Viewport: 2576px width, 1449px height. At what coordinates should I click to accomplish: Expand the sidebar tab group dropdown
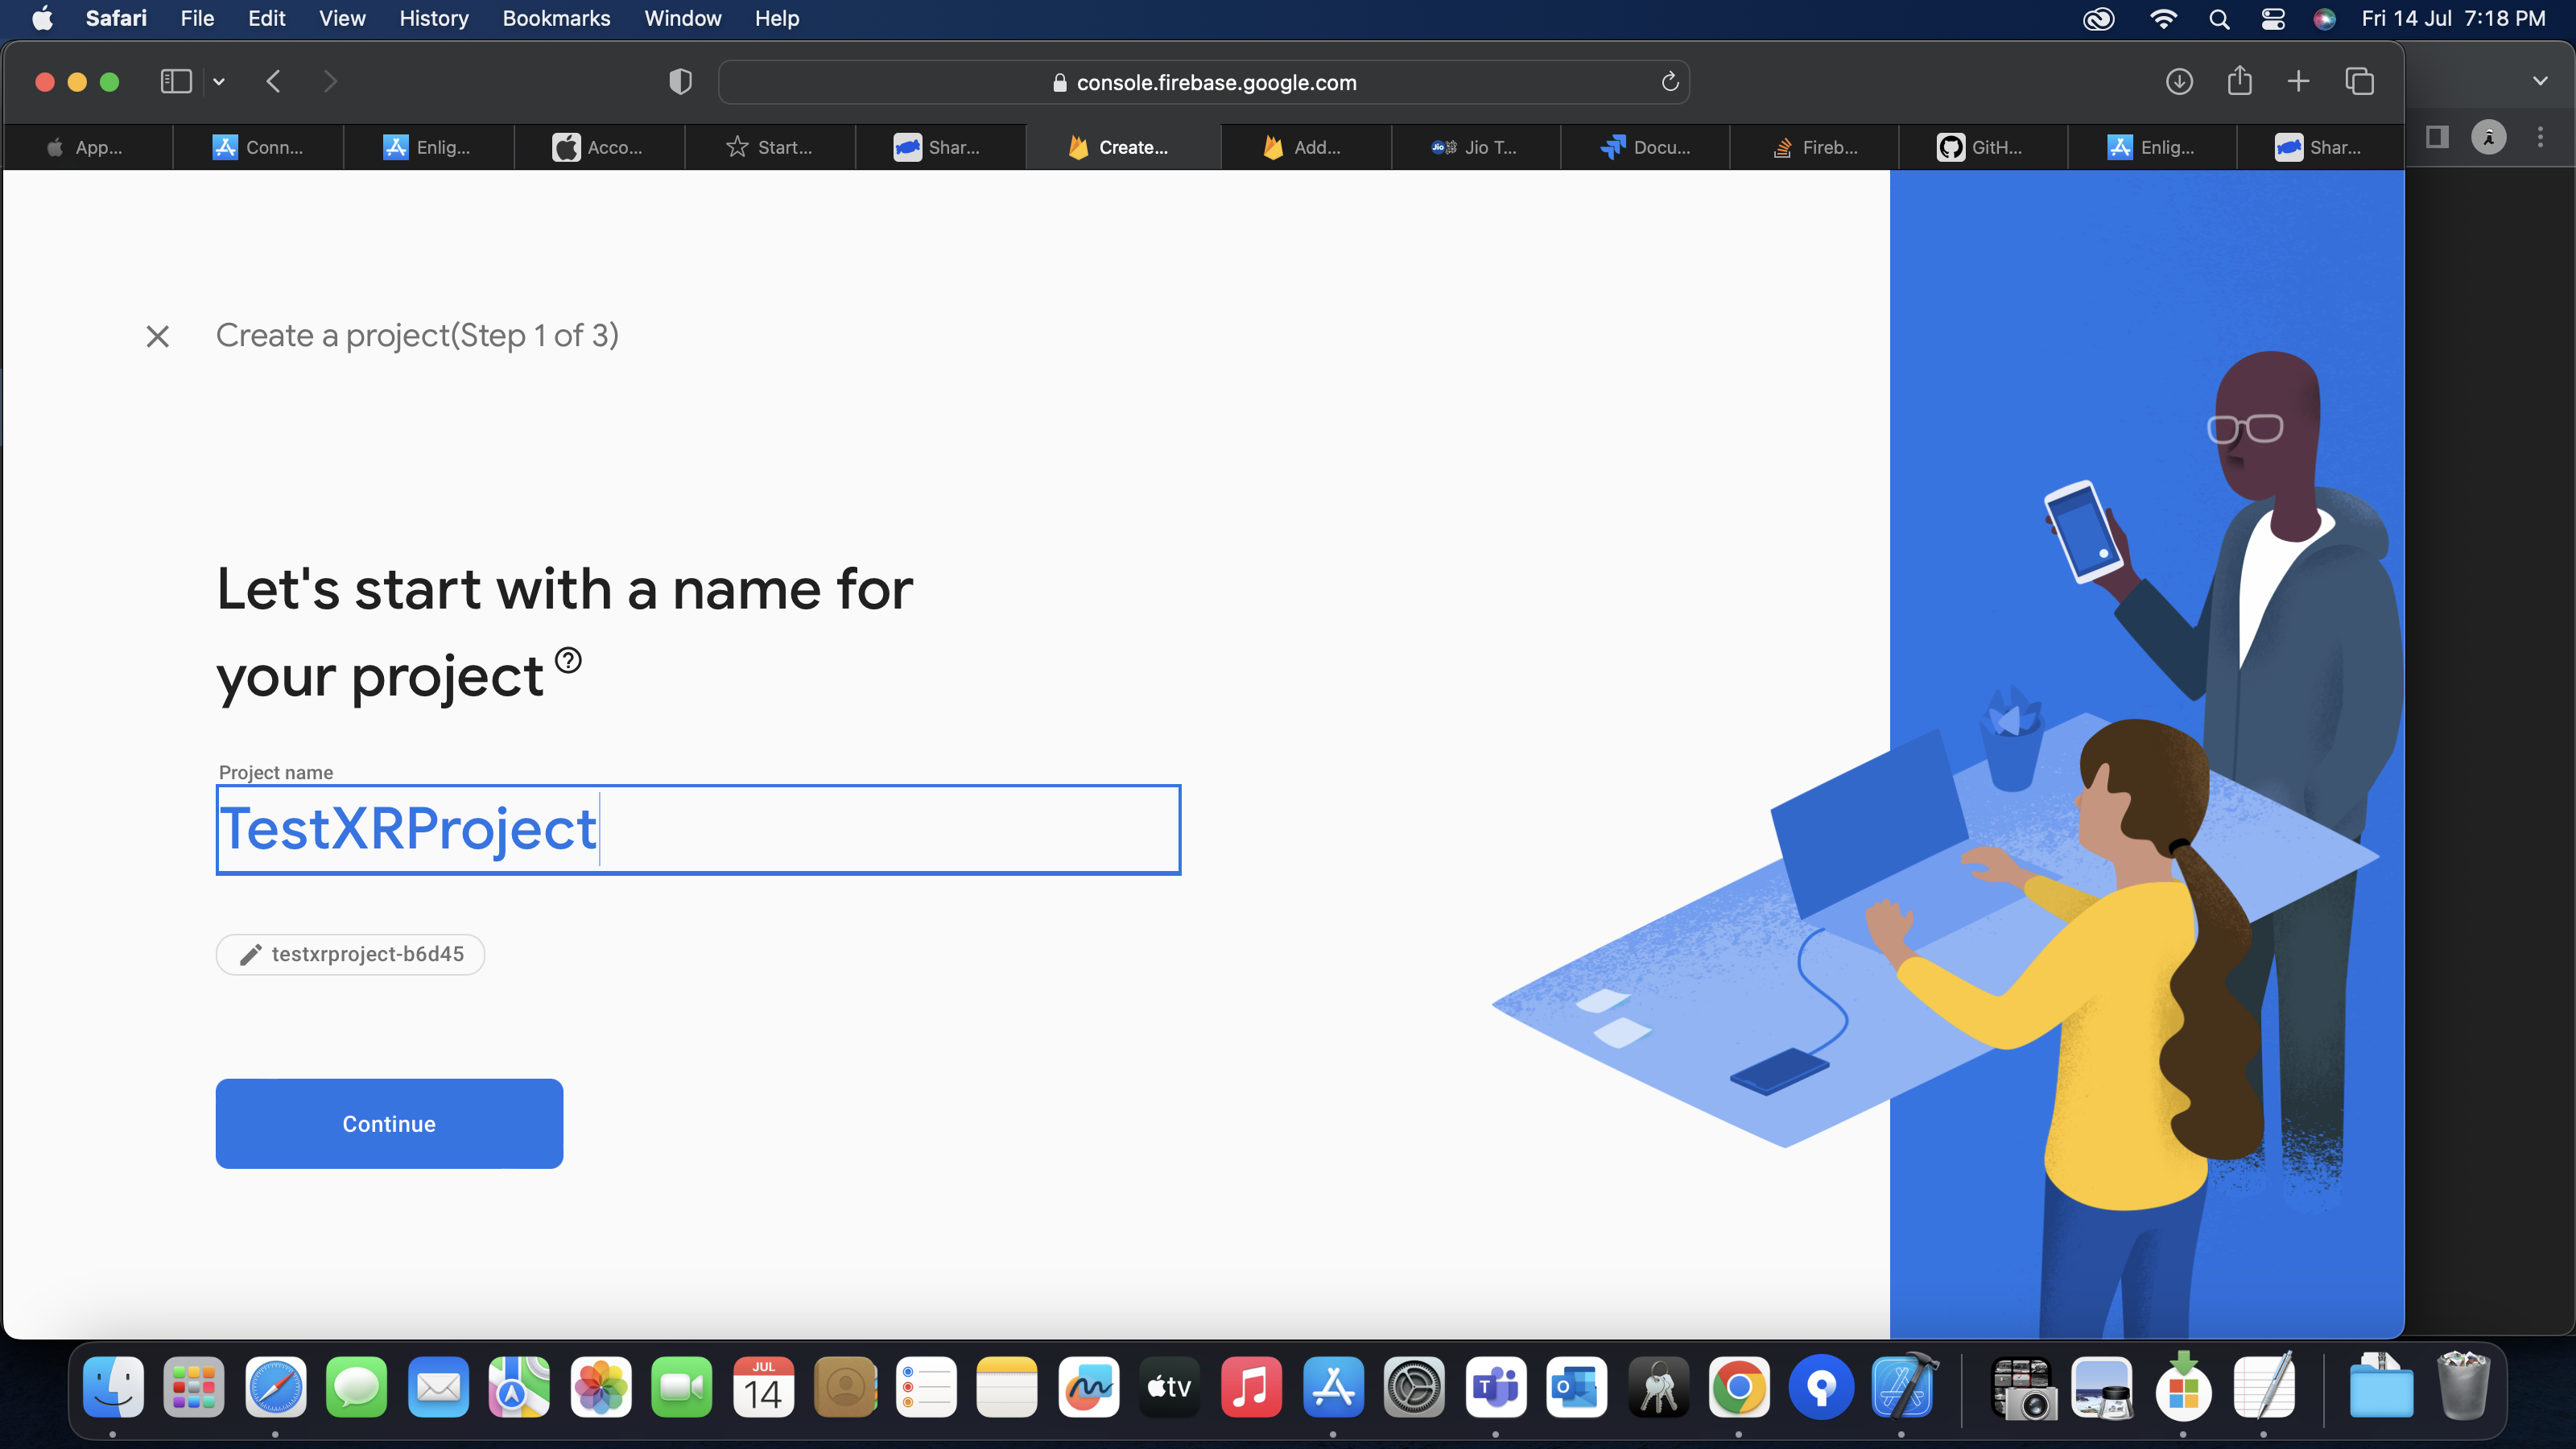[x=219, y=81]
